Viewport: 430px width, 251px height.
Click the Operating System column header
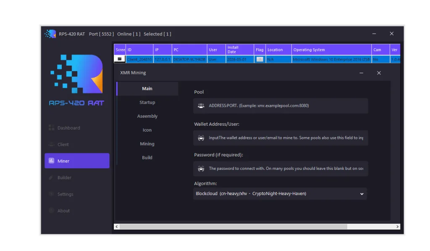tap(332, 50)
